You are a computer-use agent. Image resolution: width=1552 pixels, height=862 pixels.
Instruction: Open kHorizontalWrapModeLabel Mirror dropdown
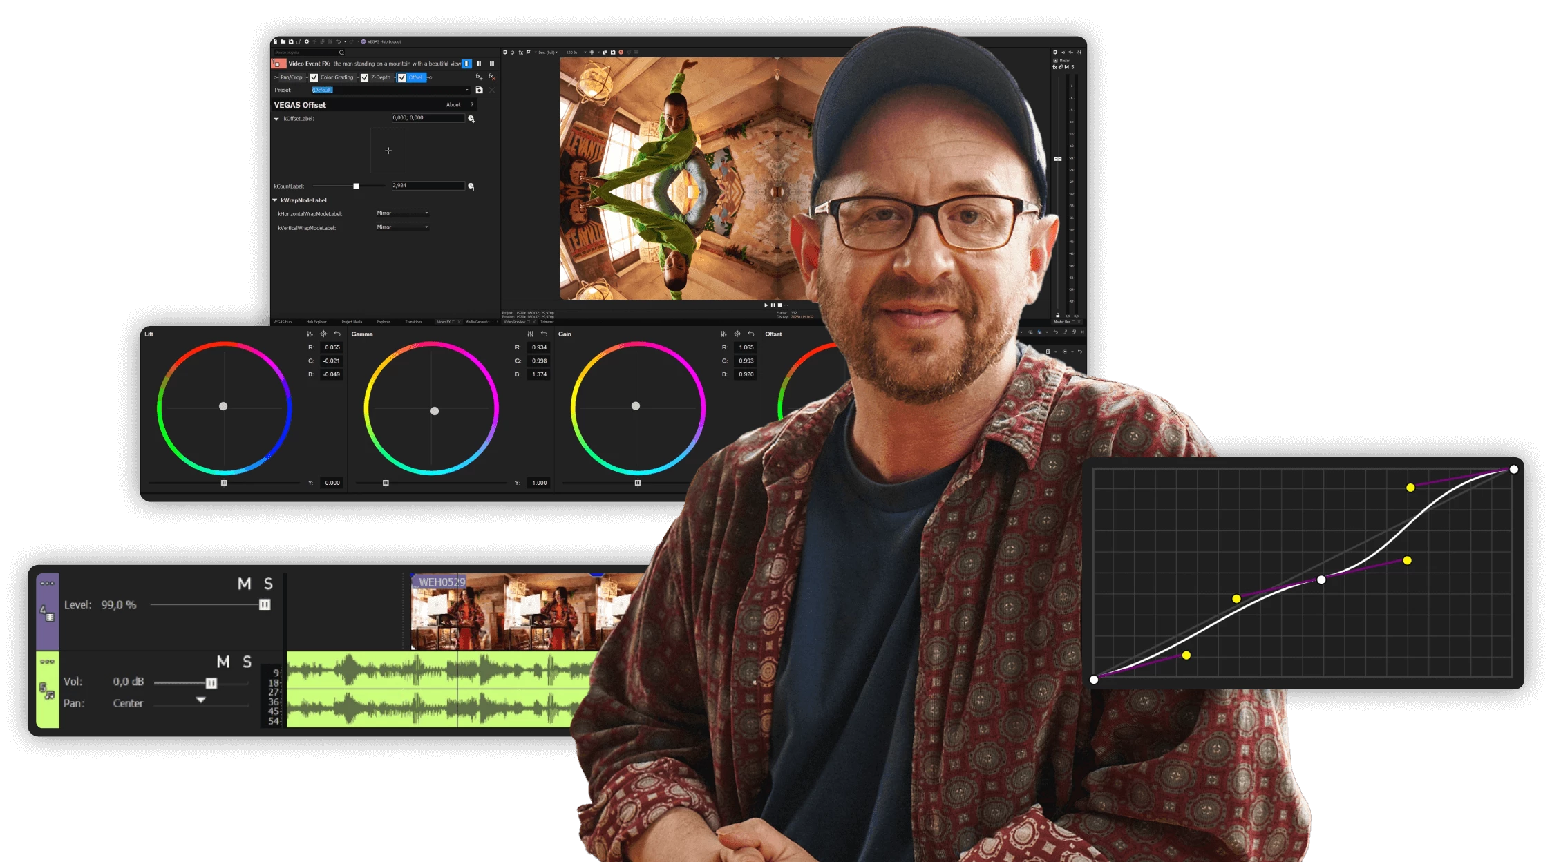click(403, 213)
